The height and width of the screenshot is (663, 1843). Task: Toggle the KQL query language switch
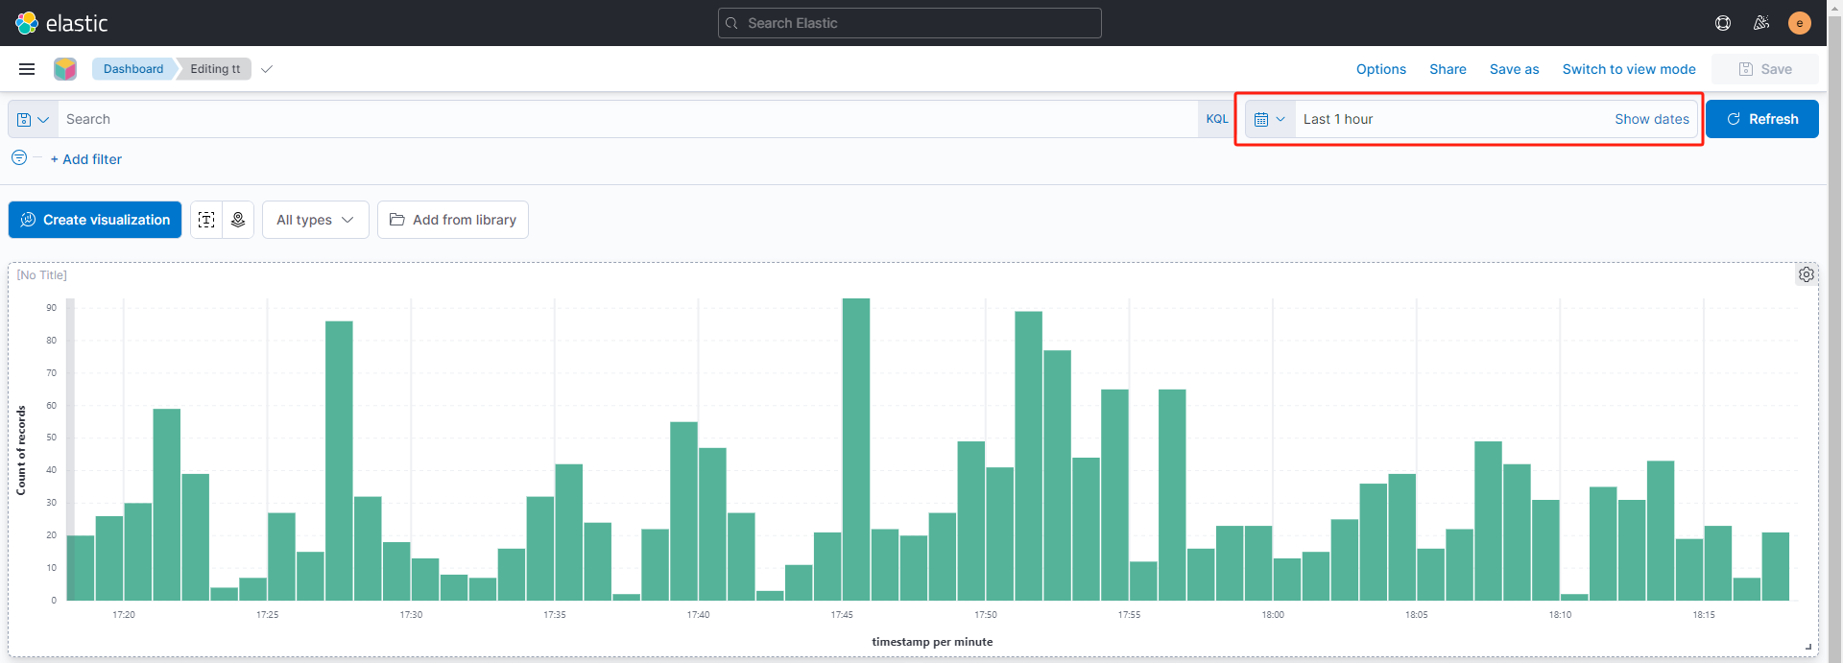coord(1216,119)
